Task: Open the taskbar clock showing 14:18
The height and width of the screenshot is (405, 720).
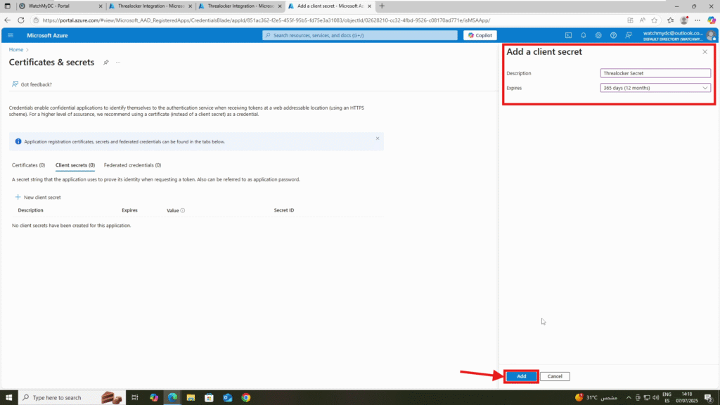Action: [686, 398]
